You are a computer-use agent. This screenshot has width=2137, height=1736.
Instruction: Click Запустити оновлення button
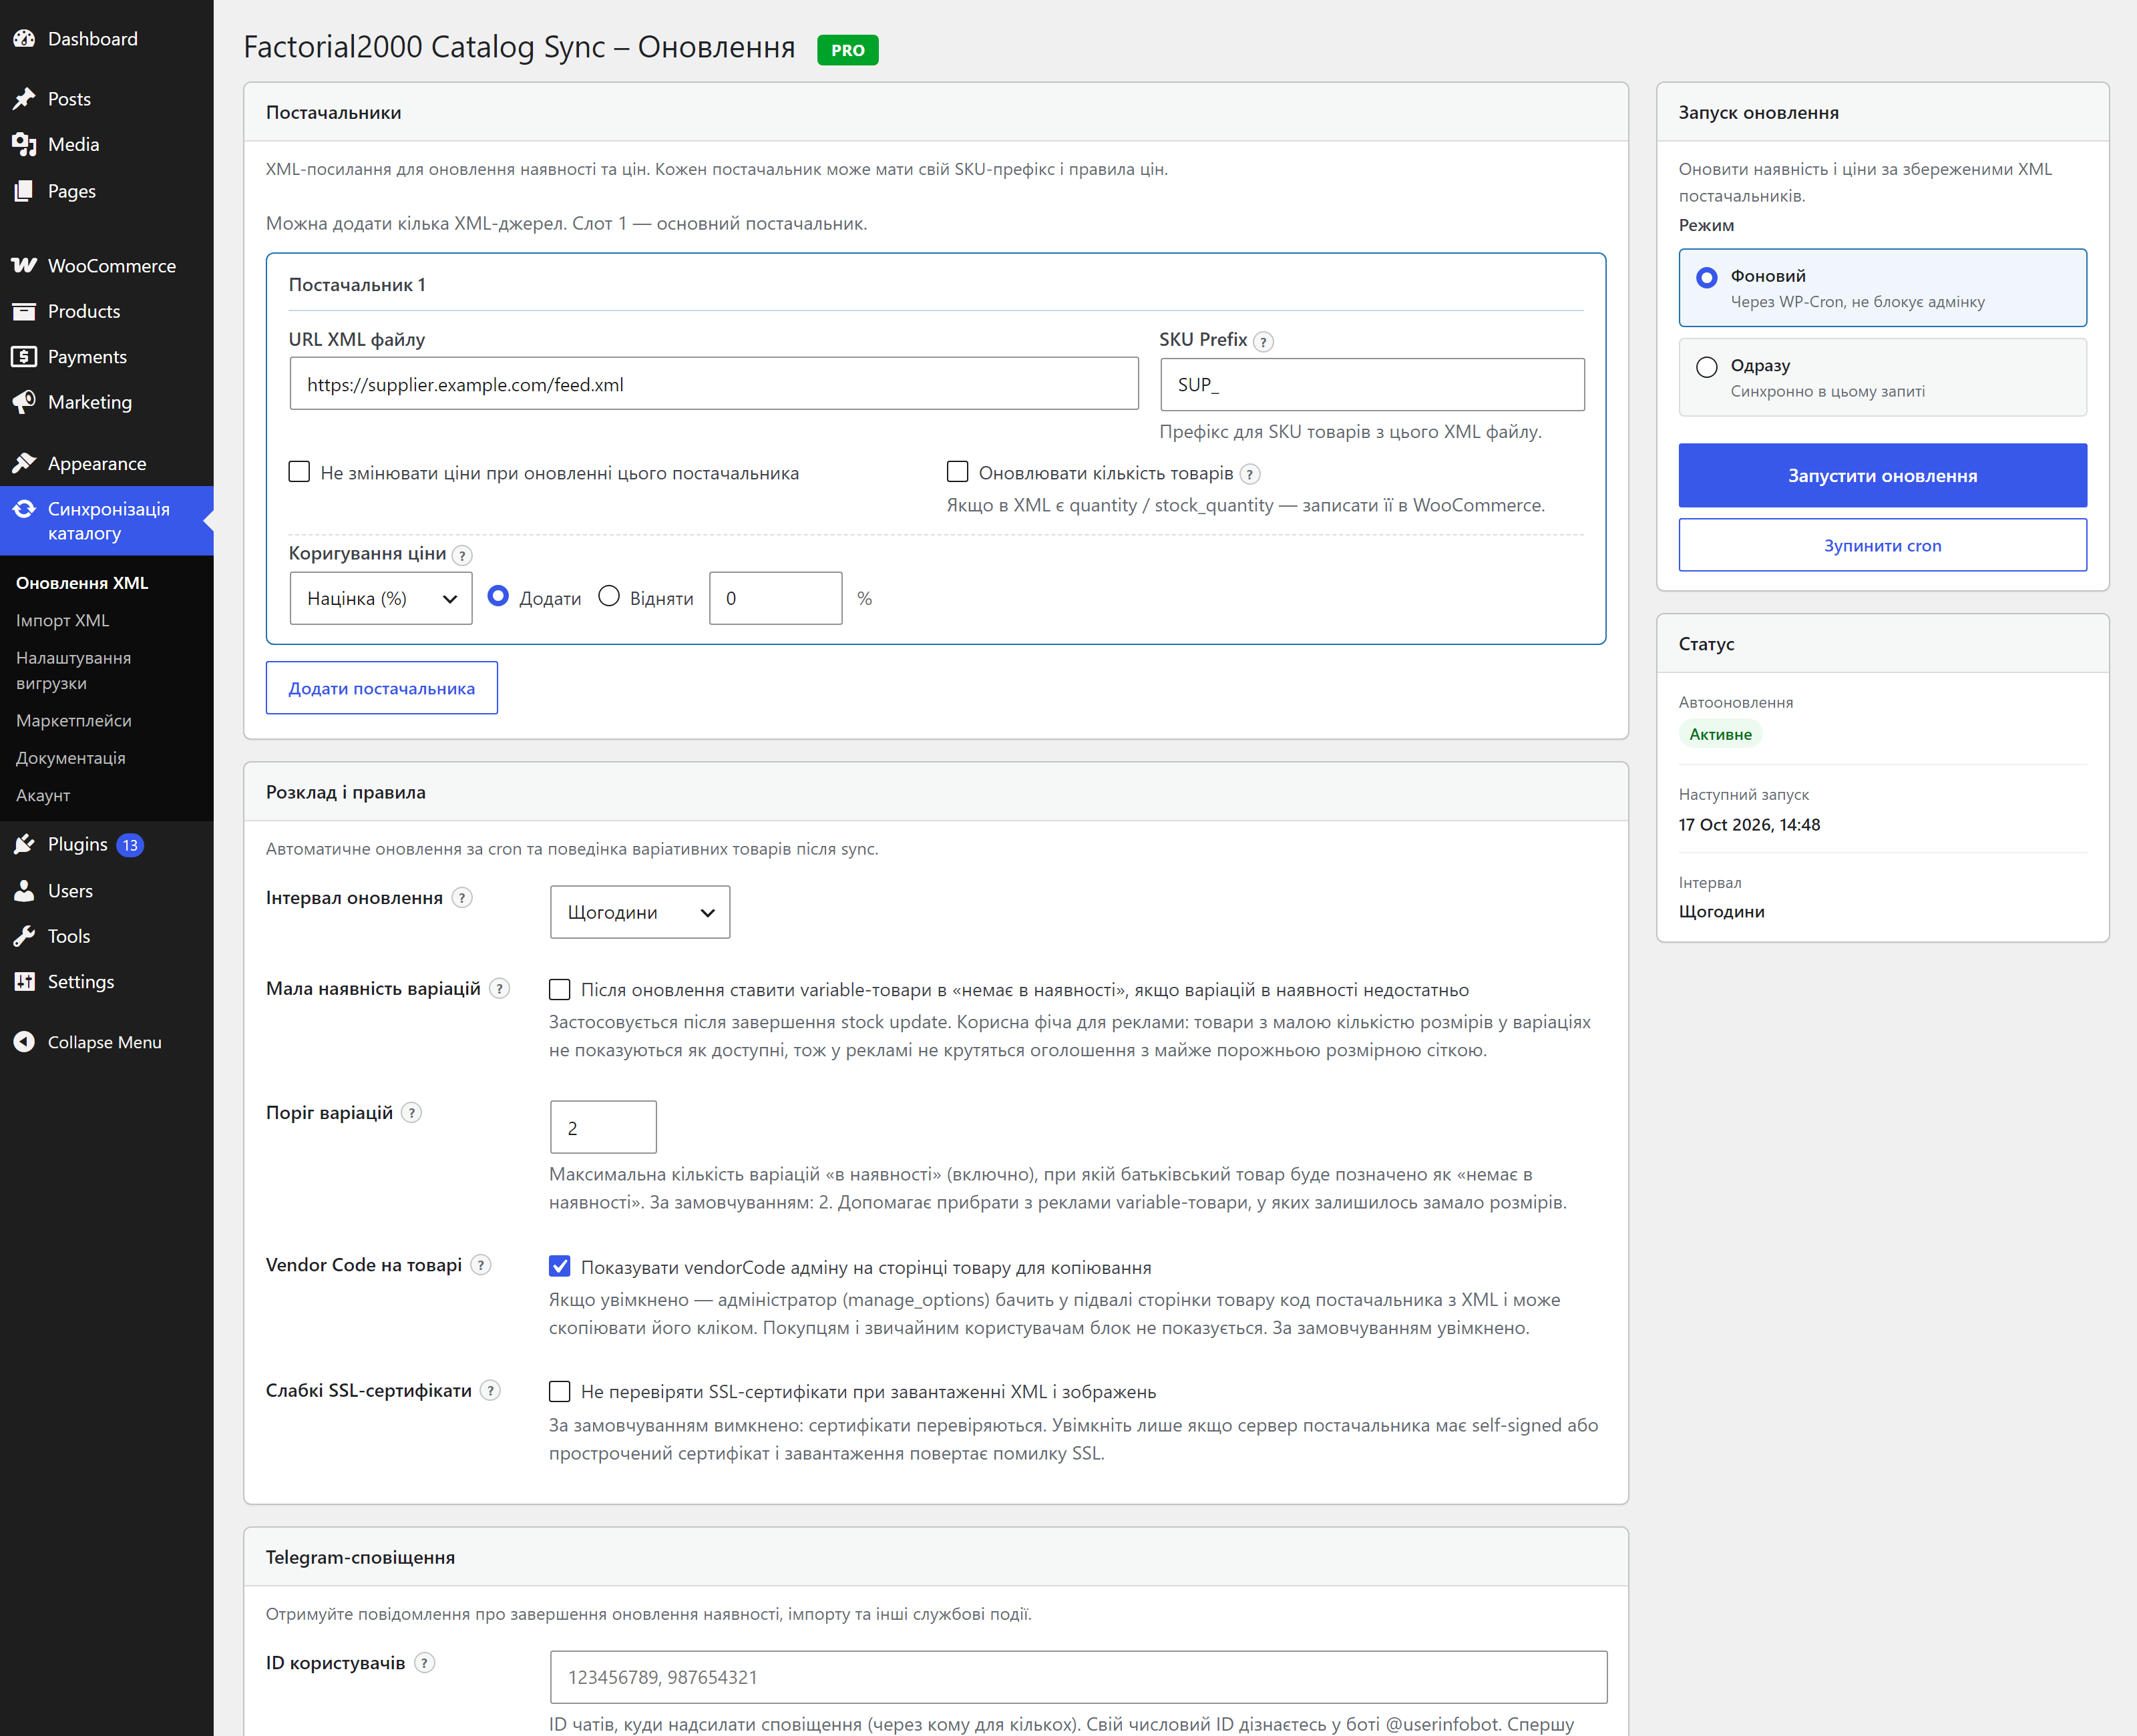(1882, 476)
